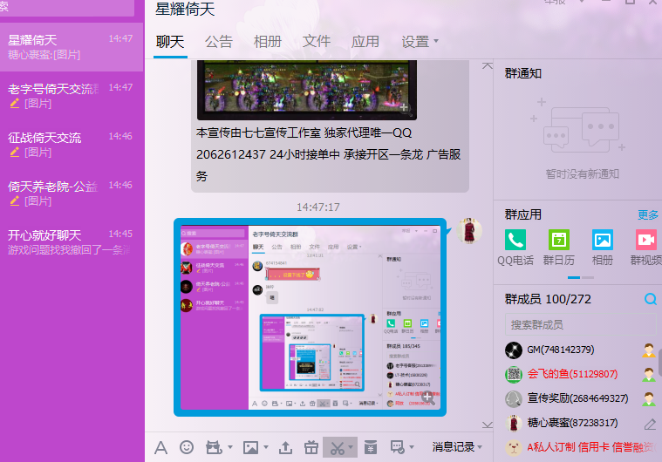The height and width of the screenshot is (462, 662).
Task: Click orange admin icon beside GM
Action: [x=649, y=350]
